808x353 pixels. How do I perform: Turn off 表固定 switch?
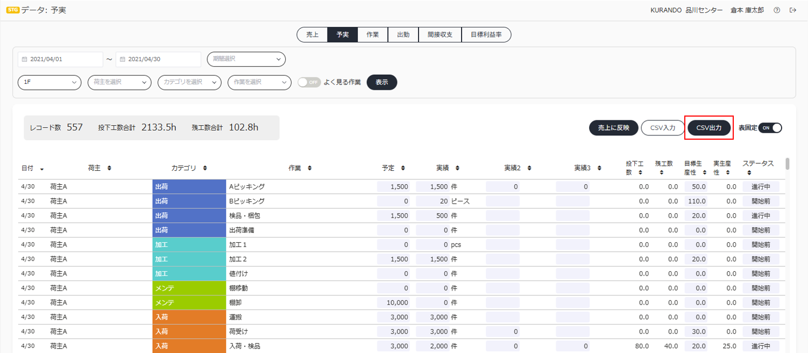(770, 128)
